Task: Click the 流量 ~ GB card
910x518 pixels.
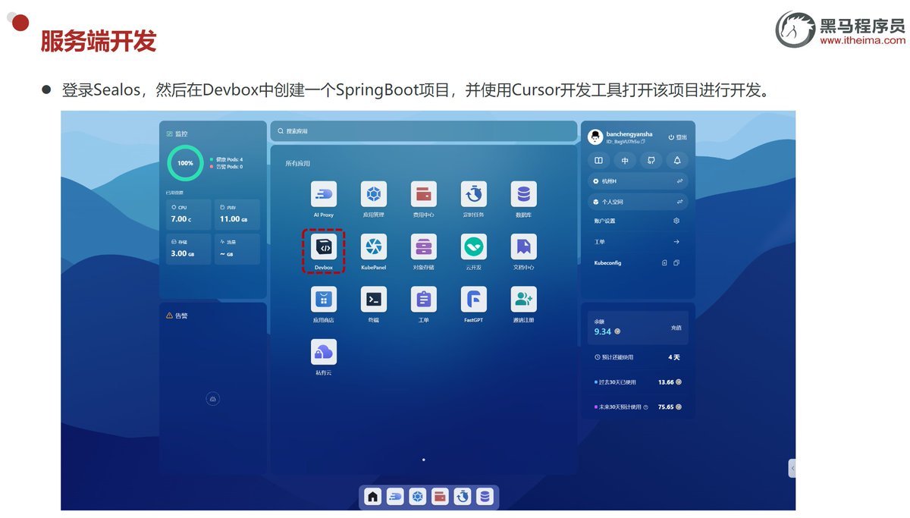Action: pos(237,250)
